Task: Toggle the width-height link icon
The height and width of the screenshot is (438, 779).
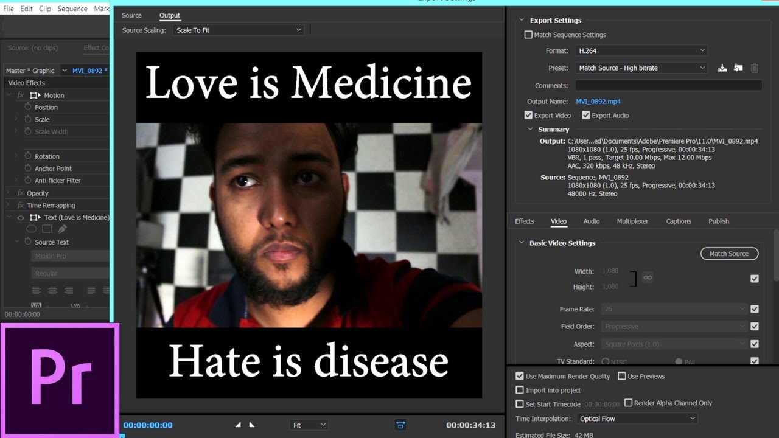Action: [648, 277]
